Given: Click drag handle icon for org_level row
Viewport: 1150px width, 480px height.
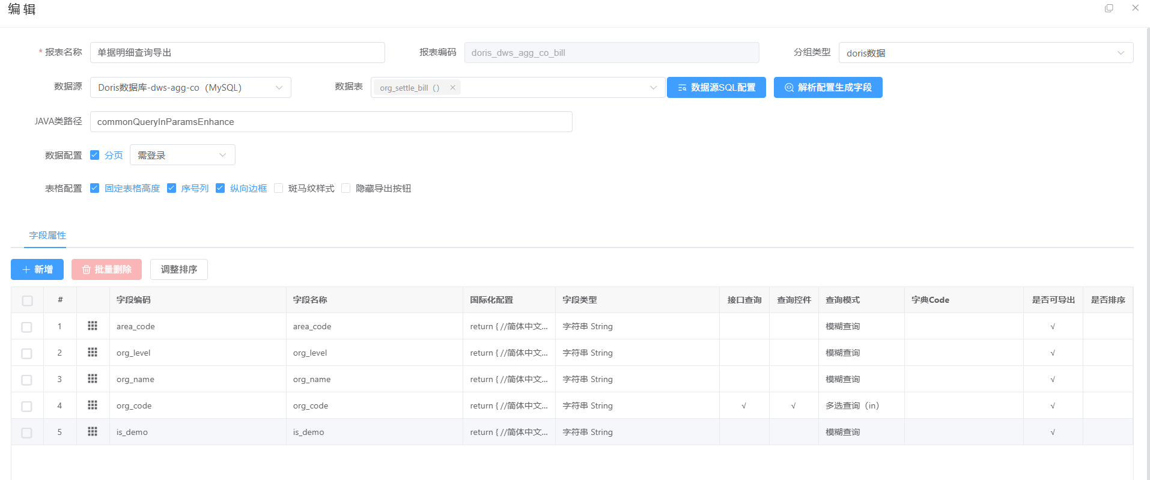Looking at the screenshot, I should 93,352.
